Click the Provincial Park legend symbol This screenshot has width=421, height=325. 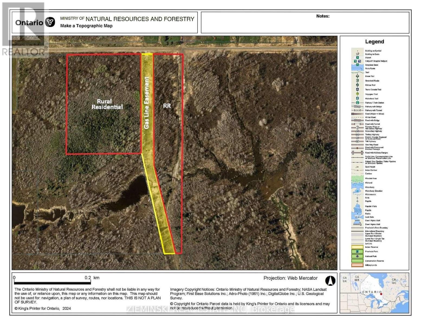(x=357, y=252)
